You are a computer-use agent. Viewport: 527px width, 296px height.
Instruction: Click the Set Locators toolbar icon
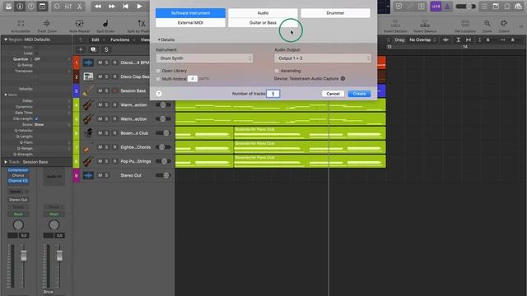pyautogui.click(x=465, y=24)
